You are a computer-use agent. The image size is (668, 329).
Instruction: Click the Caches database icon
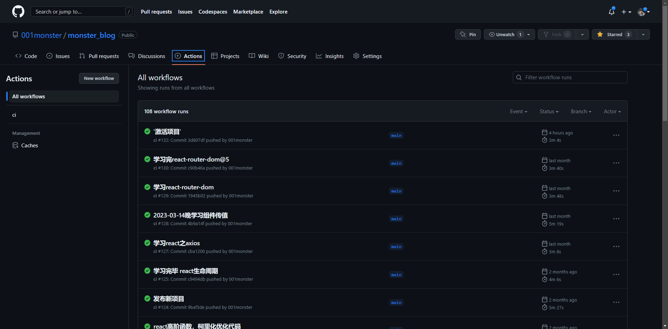[x=15, y=145]
